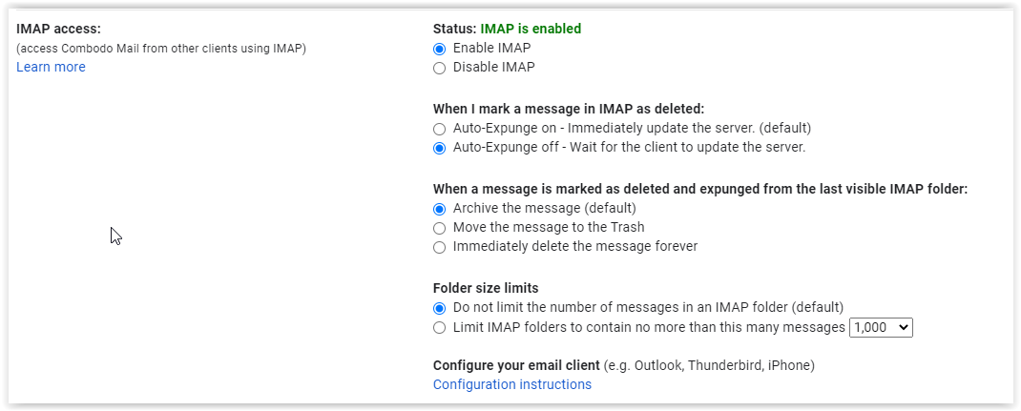1021x411 pixels.
Task: Pick Immediately delete the message forever
Action: [x=439, y=247]
